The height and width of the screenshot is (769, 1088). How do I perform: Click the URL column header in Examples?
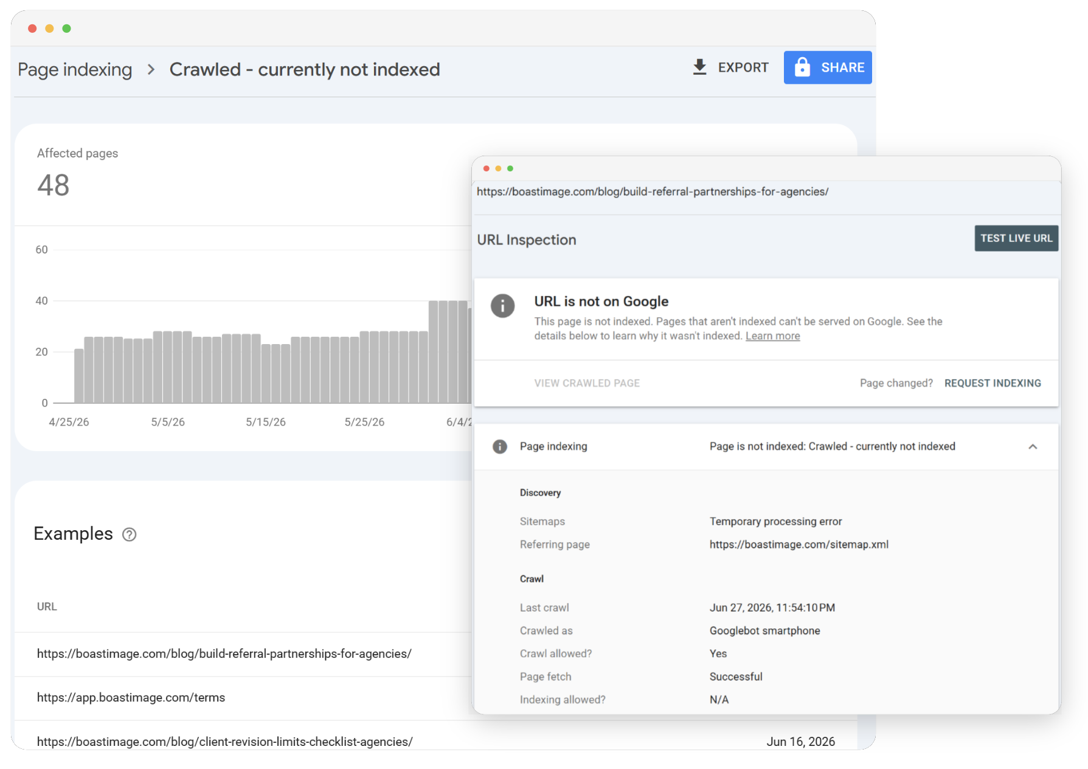point(47,607)
